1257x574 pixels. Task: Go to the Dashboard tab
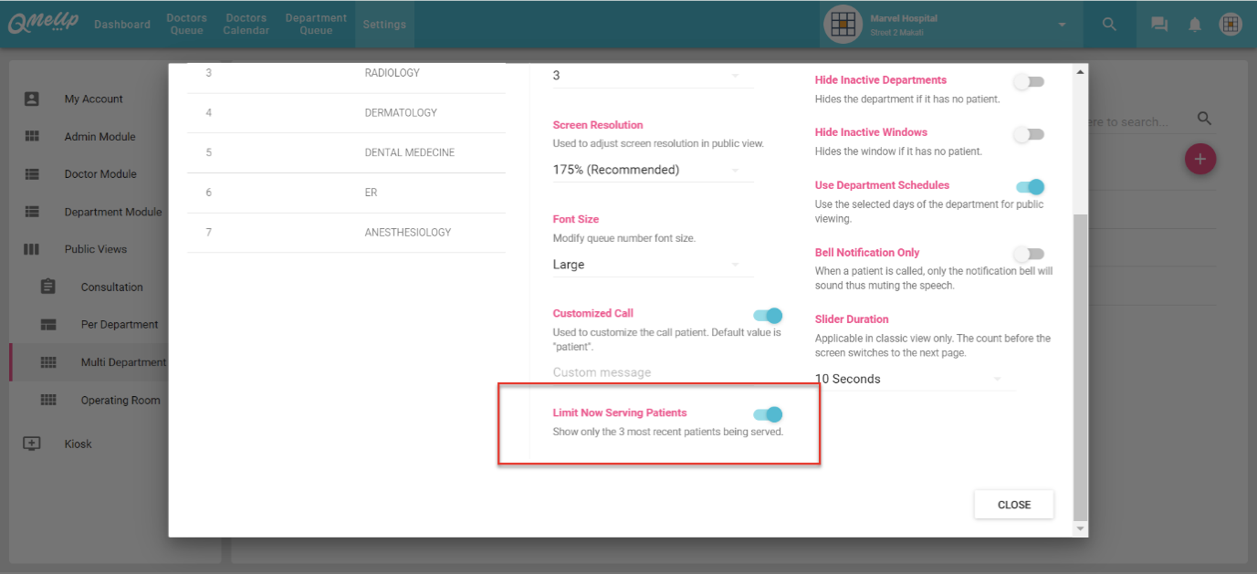click(x=122, y=25)
